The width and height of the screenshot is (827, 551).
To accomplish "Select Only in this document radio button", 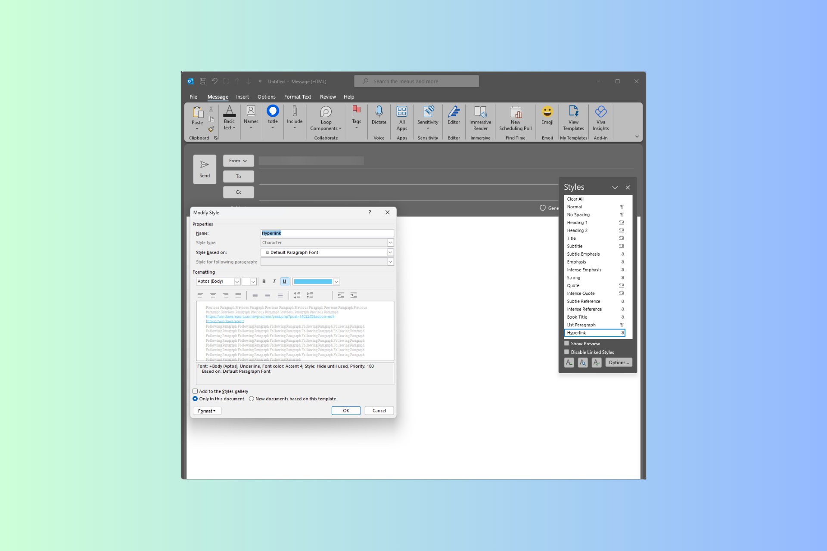I will click(x=195, y=399).
